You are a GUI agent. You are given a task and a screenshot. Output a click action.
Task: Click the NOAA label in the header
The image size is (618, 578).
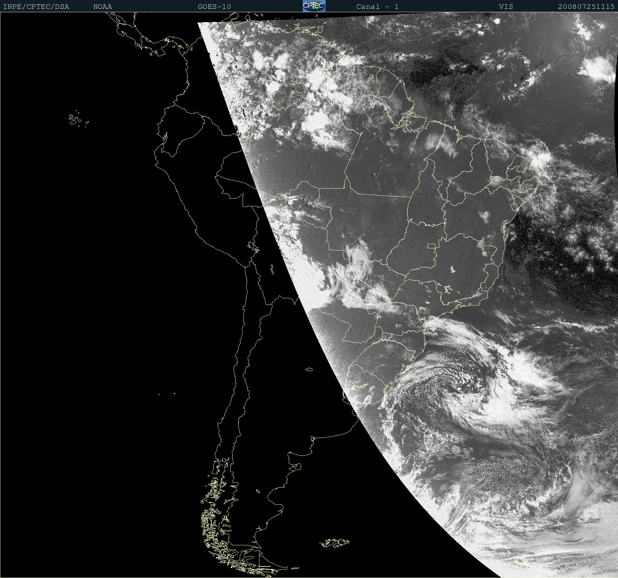[103, 7]
